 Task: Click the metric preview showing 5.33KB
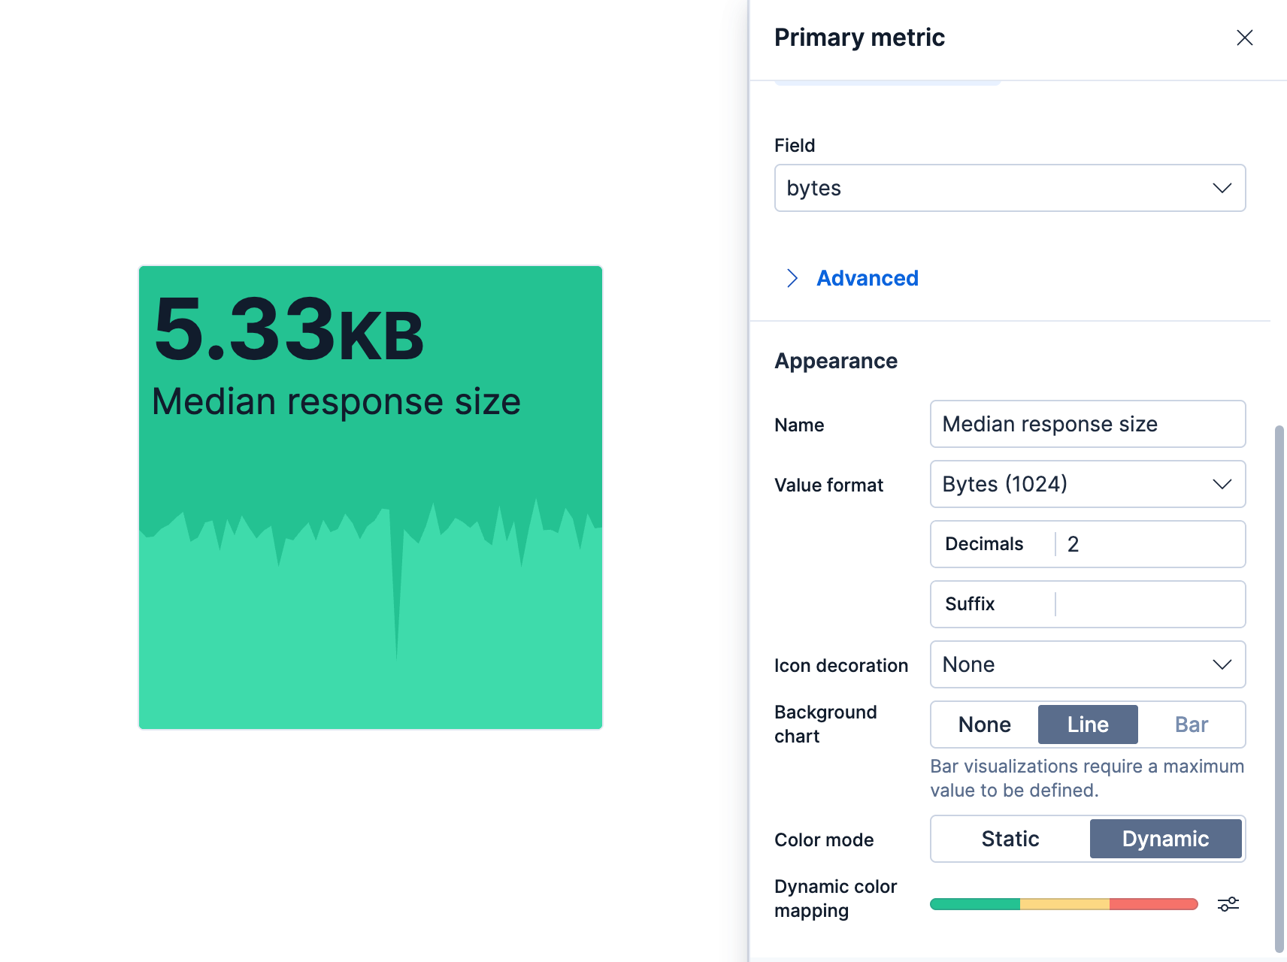[370, 496]
